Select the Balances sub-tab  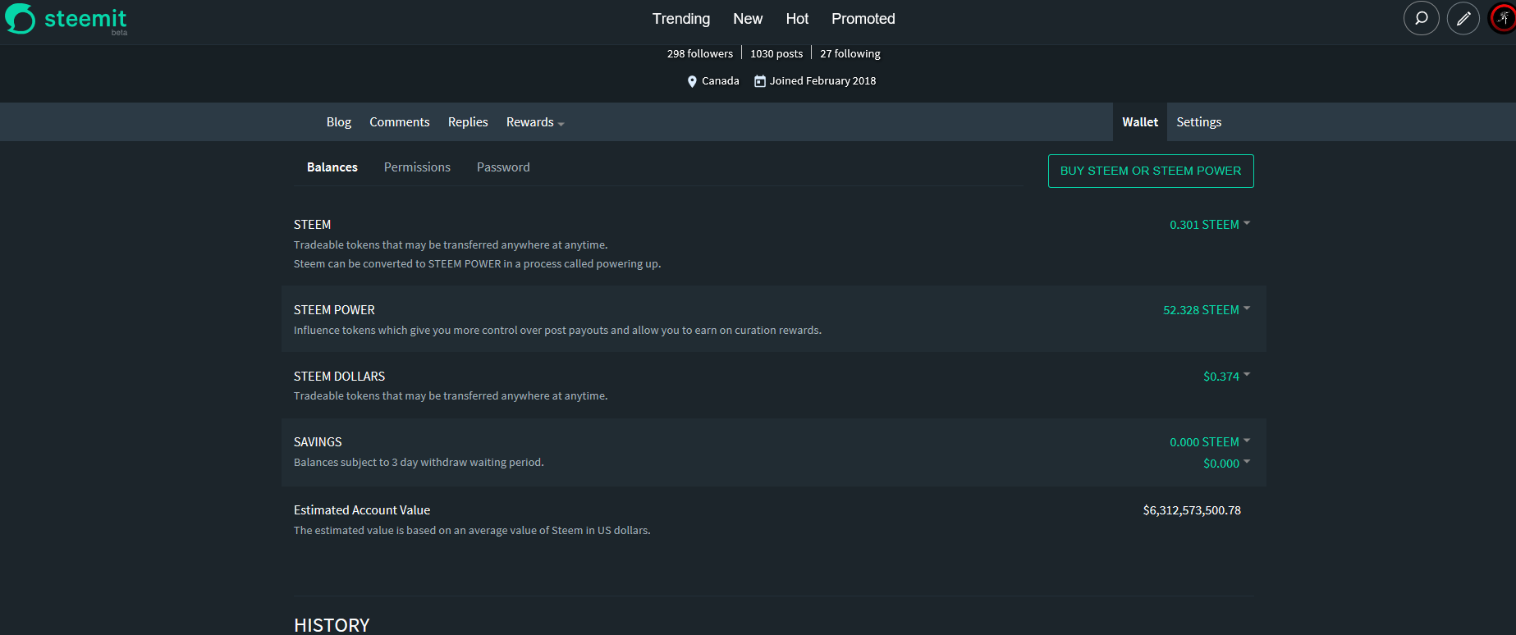pos(332,167)
